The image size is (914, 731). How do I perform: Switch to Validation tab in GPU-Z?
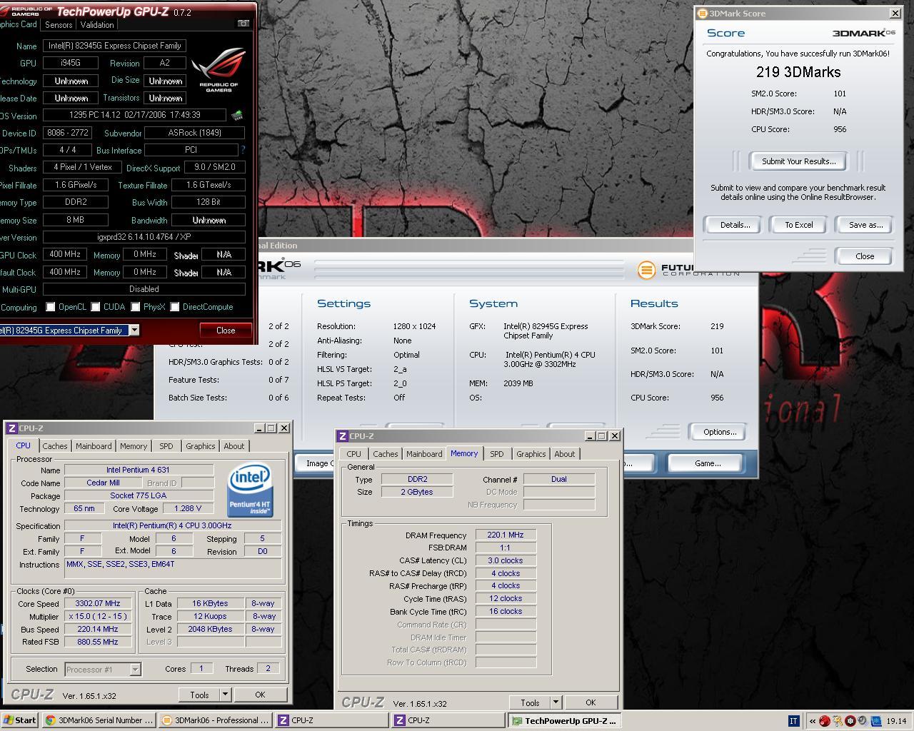coord(97,24)
